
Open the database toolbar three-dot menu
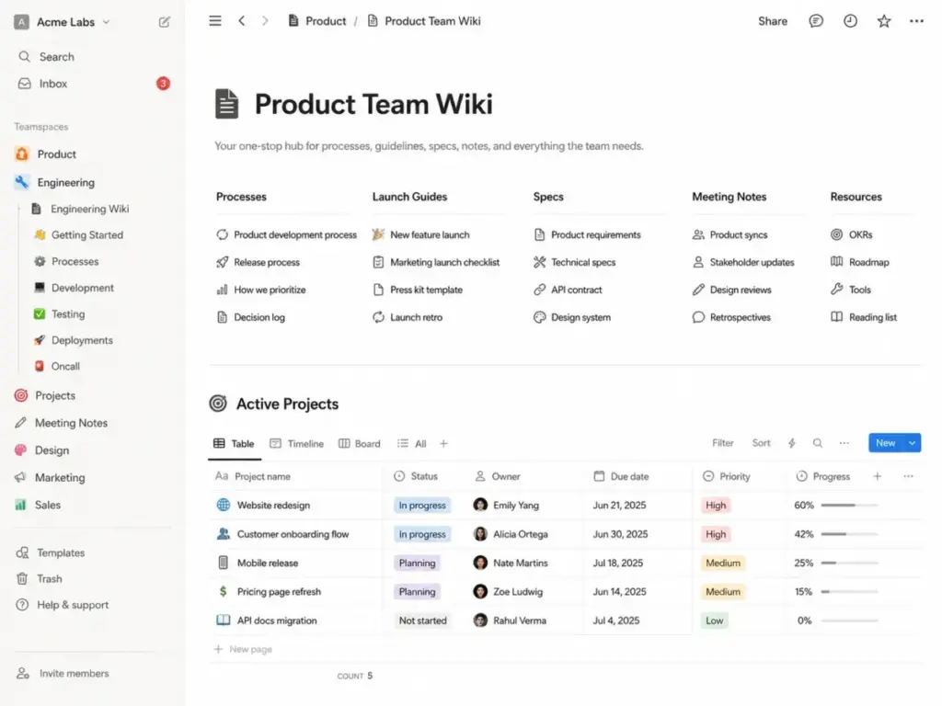[844, 443]
